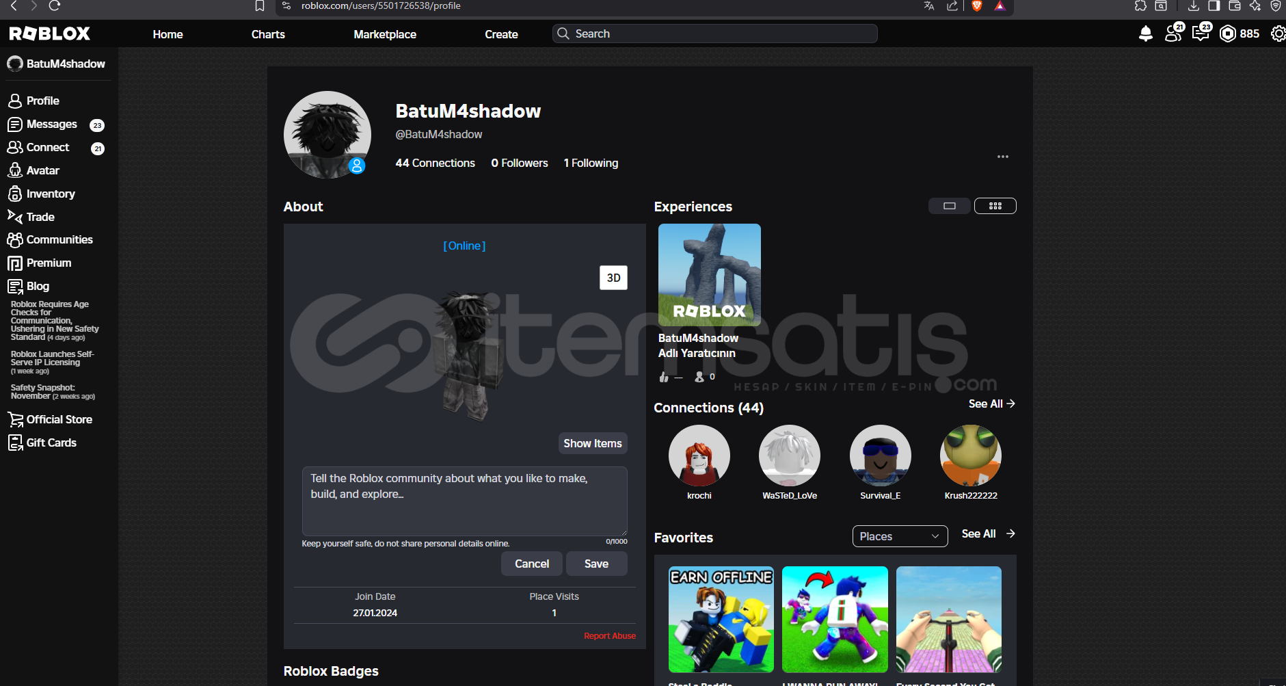Open Official Store in the sidebar

pyautogui.click(x=50, y=419)
